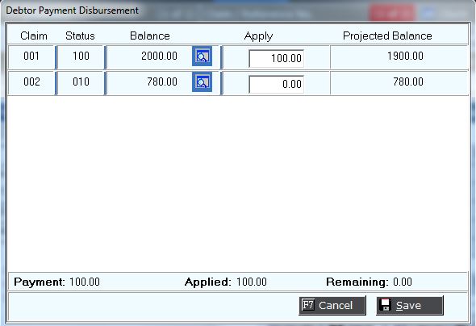Click the 1900.00 projected balance

pyautogui.click(x=405, y=56)
